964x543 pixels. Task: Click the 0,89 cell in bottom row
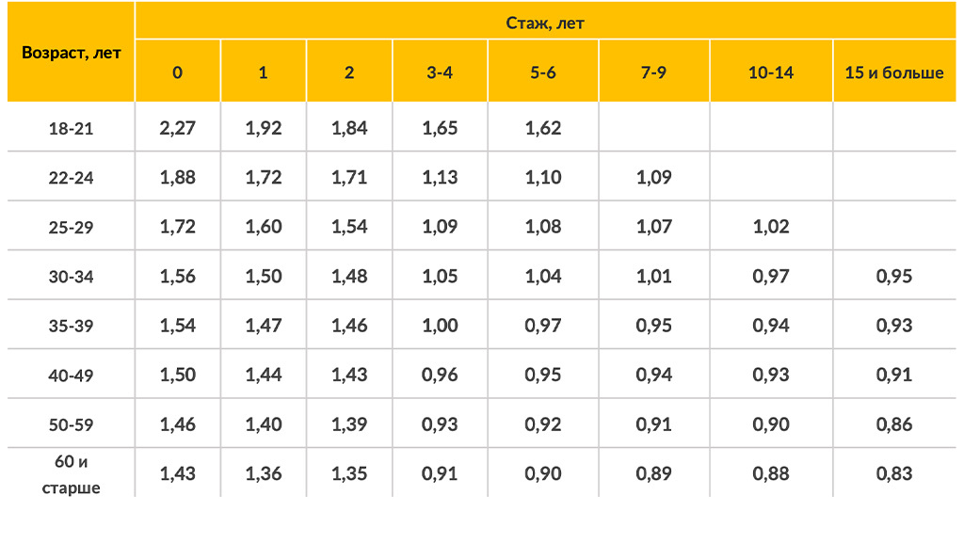click(x=653, y=473)
